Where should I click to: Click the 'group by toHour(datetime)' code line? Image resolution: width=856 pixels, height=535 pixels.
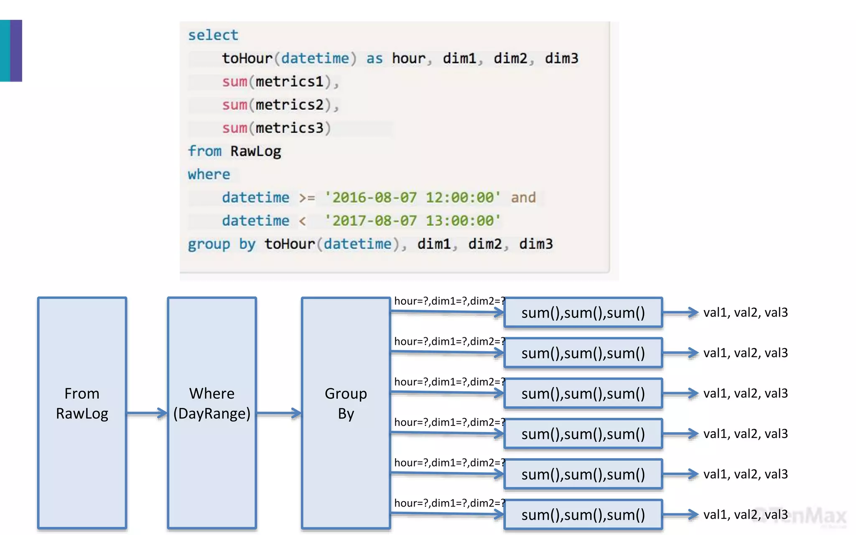pos(370,244)
